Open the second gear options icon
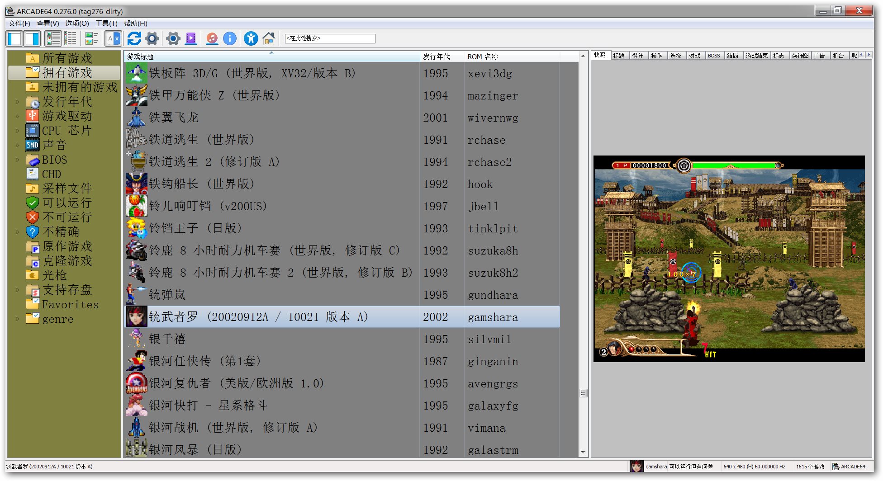The width and height of the screenshot is (883, 481). (x=173, y=39)
